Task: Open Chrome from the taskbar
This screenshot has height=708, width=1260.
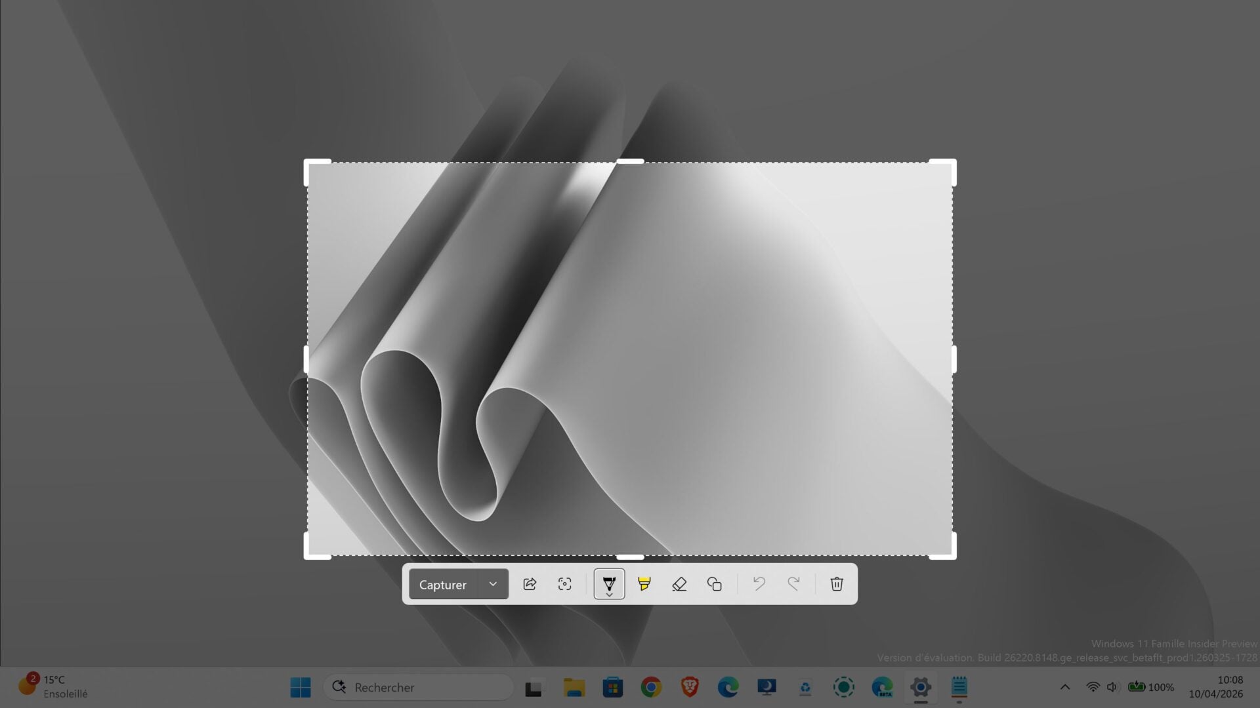Action: (650, 687)
